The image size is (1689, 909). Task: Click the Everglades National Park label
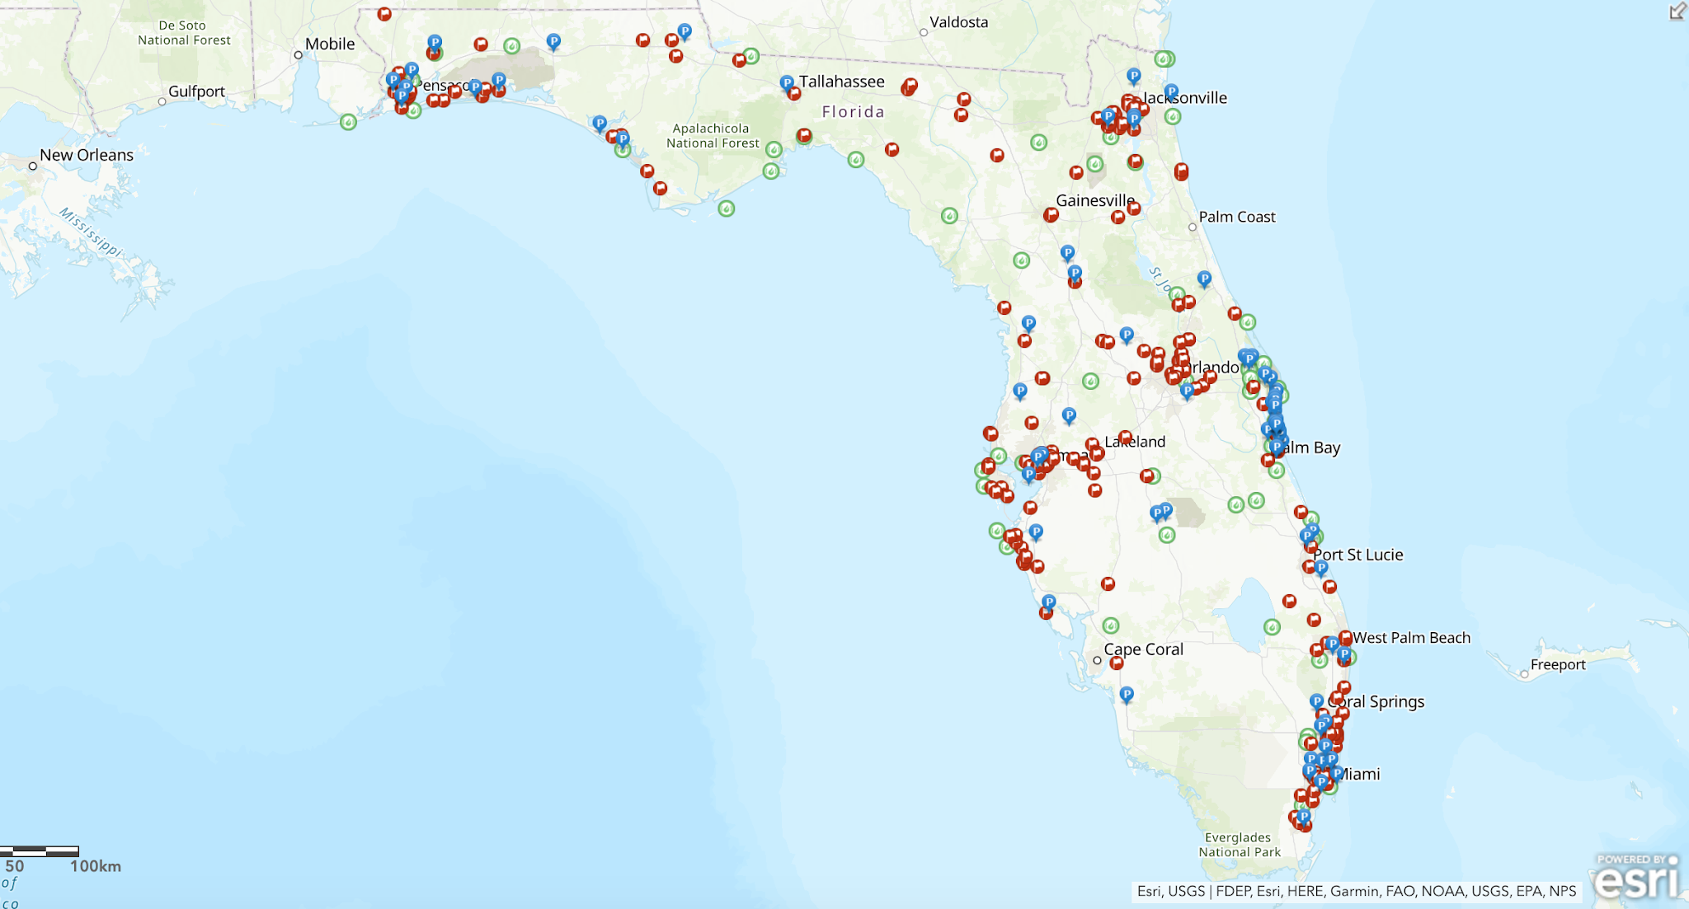click(x=1240, y=845)
